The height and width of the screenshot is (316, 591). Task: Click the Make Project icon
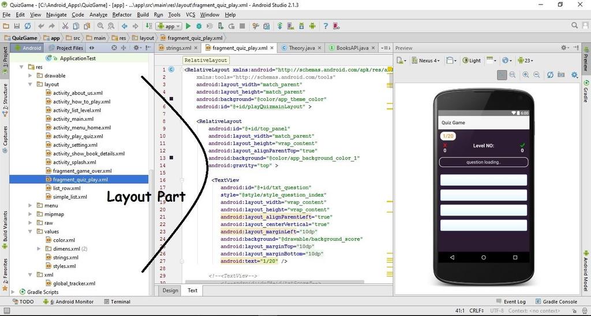click(x=148, y=26)
